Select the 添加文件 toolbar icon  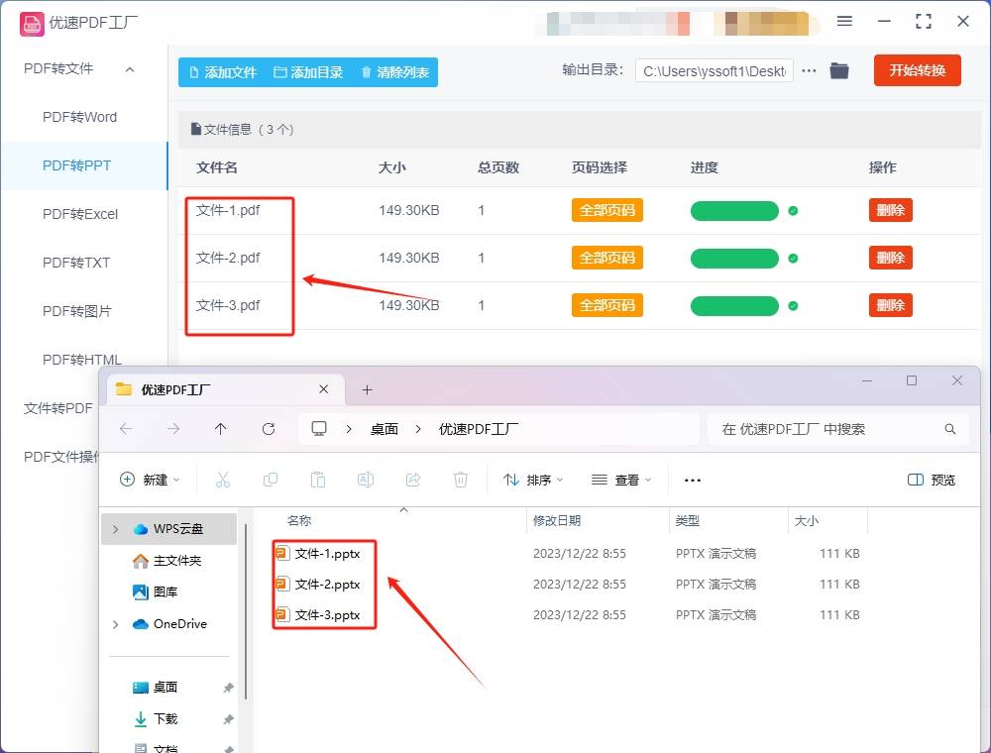coord(195,72)
